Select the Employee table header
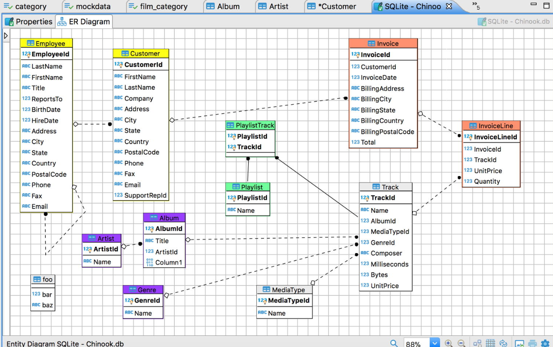The width and height of the screenshot is (553, 347). 46,43
